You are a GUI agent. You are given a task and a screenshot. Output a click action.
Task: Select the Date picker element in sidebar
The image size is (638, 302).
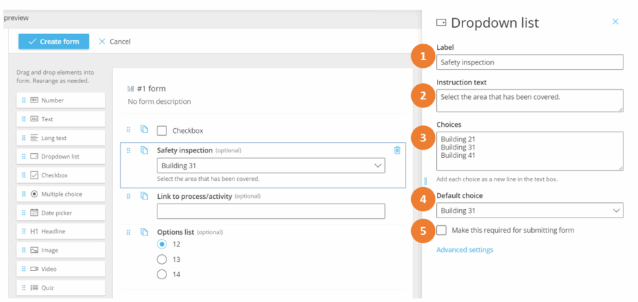click(61, 213)
